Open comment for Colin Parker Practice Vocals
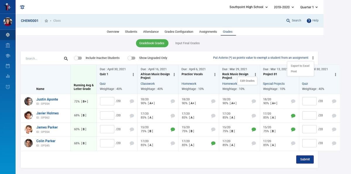This screenshot has width=351, height=174. point(213,143)
